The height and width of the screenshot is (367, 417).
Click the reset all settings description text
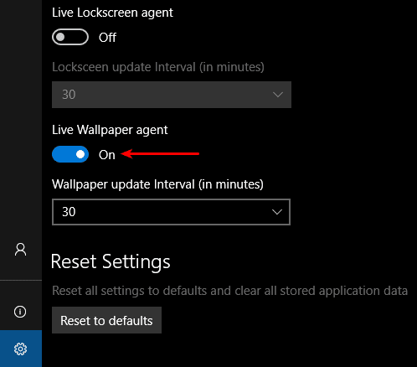point(229,291)
